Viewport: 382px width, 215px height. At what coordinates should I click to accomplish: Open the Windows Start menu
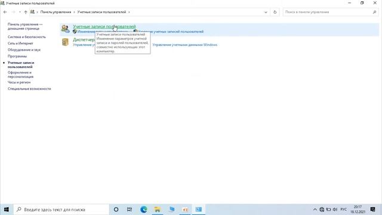point(7,210)
